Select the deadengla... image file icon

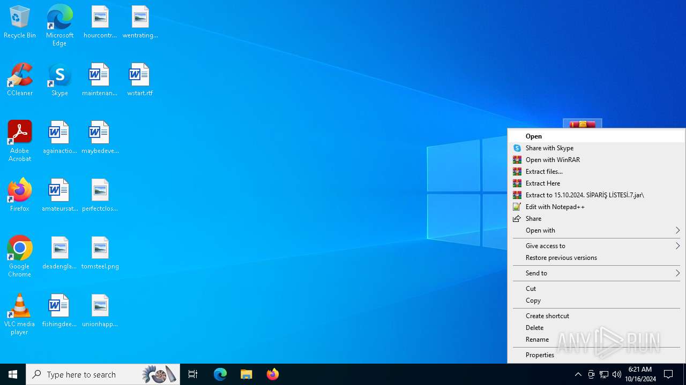(59, 253)
